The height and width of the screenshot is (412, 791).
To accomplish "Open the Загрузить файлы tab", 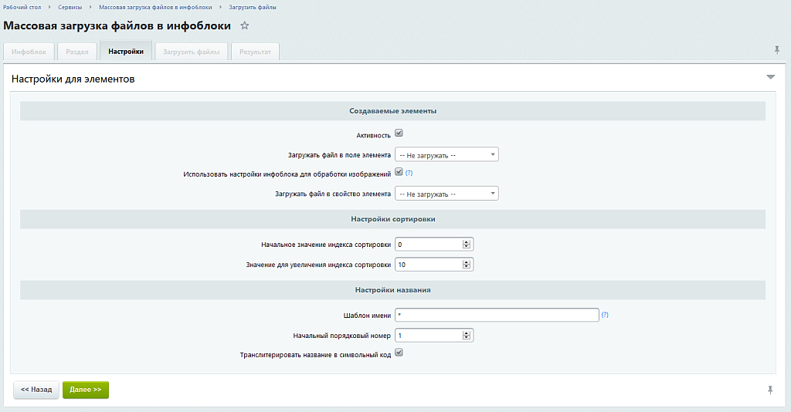I will coord(191,52).
